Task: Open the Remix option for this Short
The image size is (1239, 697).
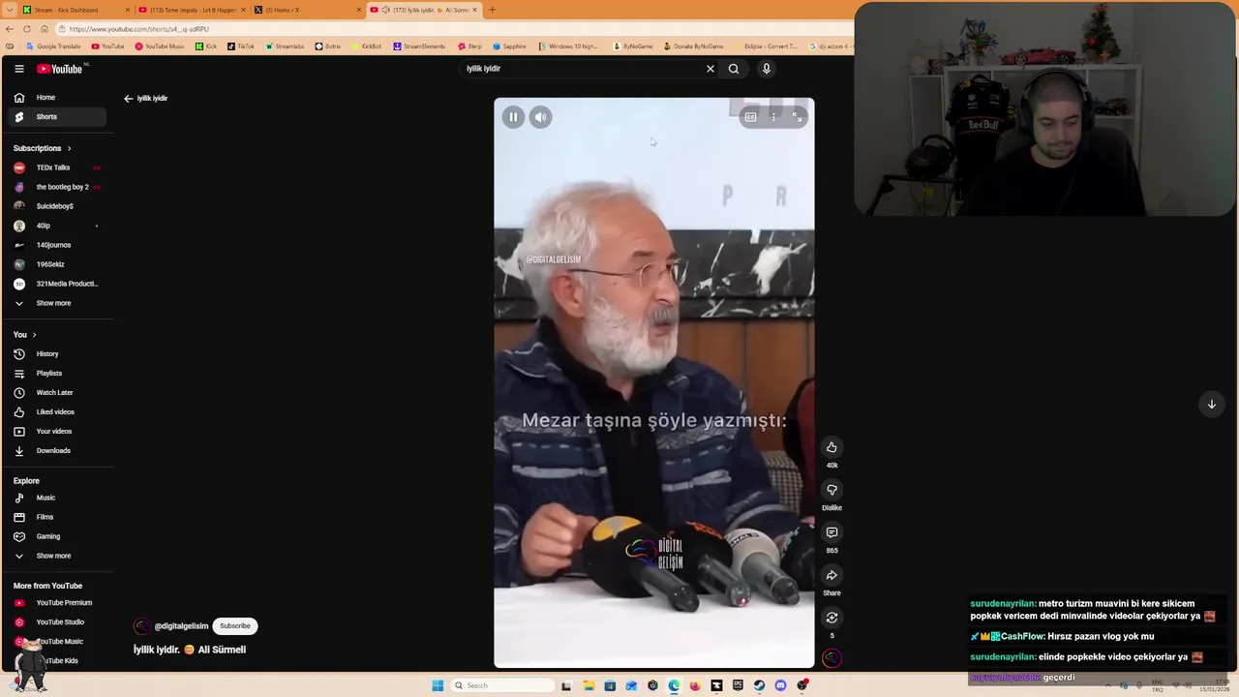Action: (831, 618)
